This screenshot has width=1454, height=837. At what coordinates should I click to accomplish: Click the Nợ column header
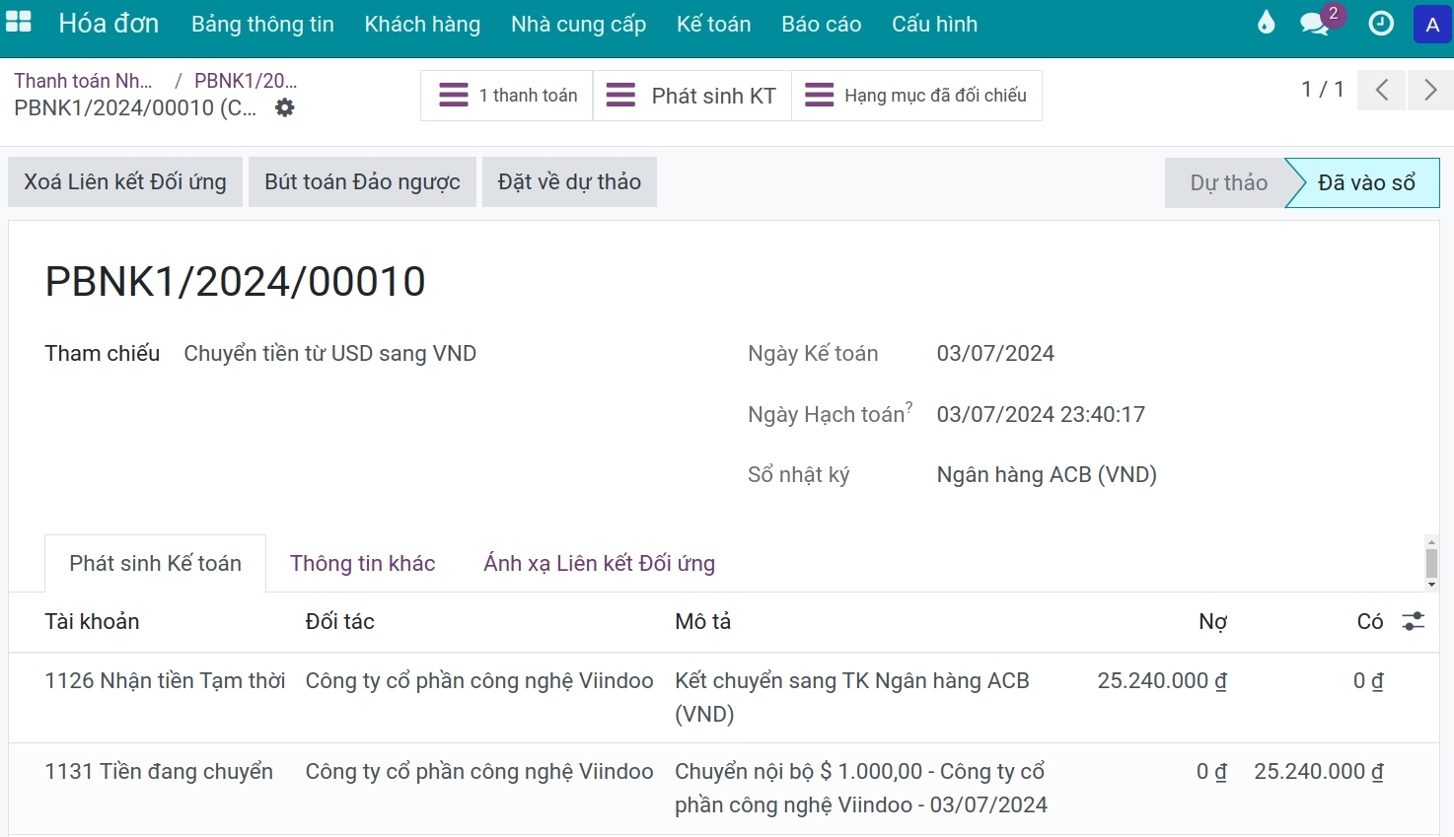[x=1212, y=621]
